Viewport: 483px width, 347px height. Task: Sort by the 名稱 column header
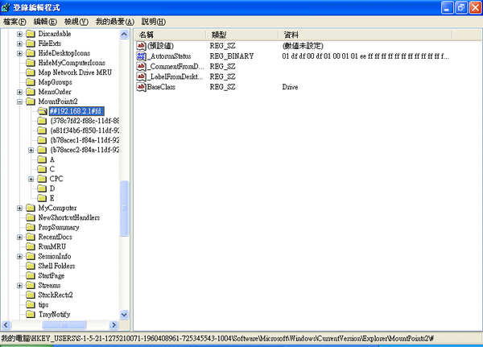(x=170, y=35)
